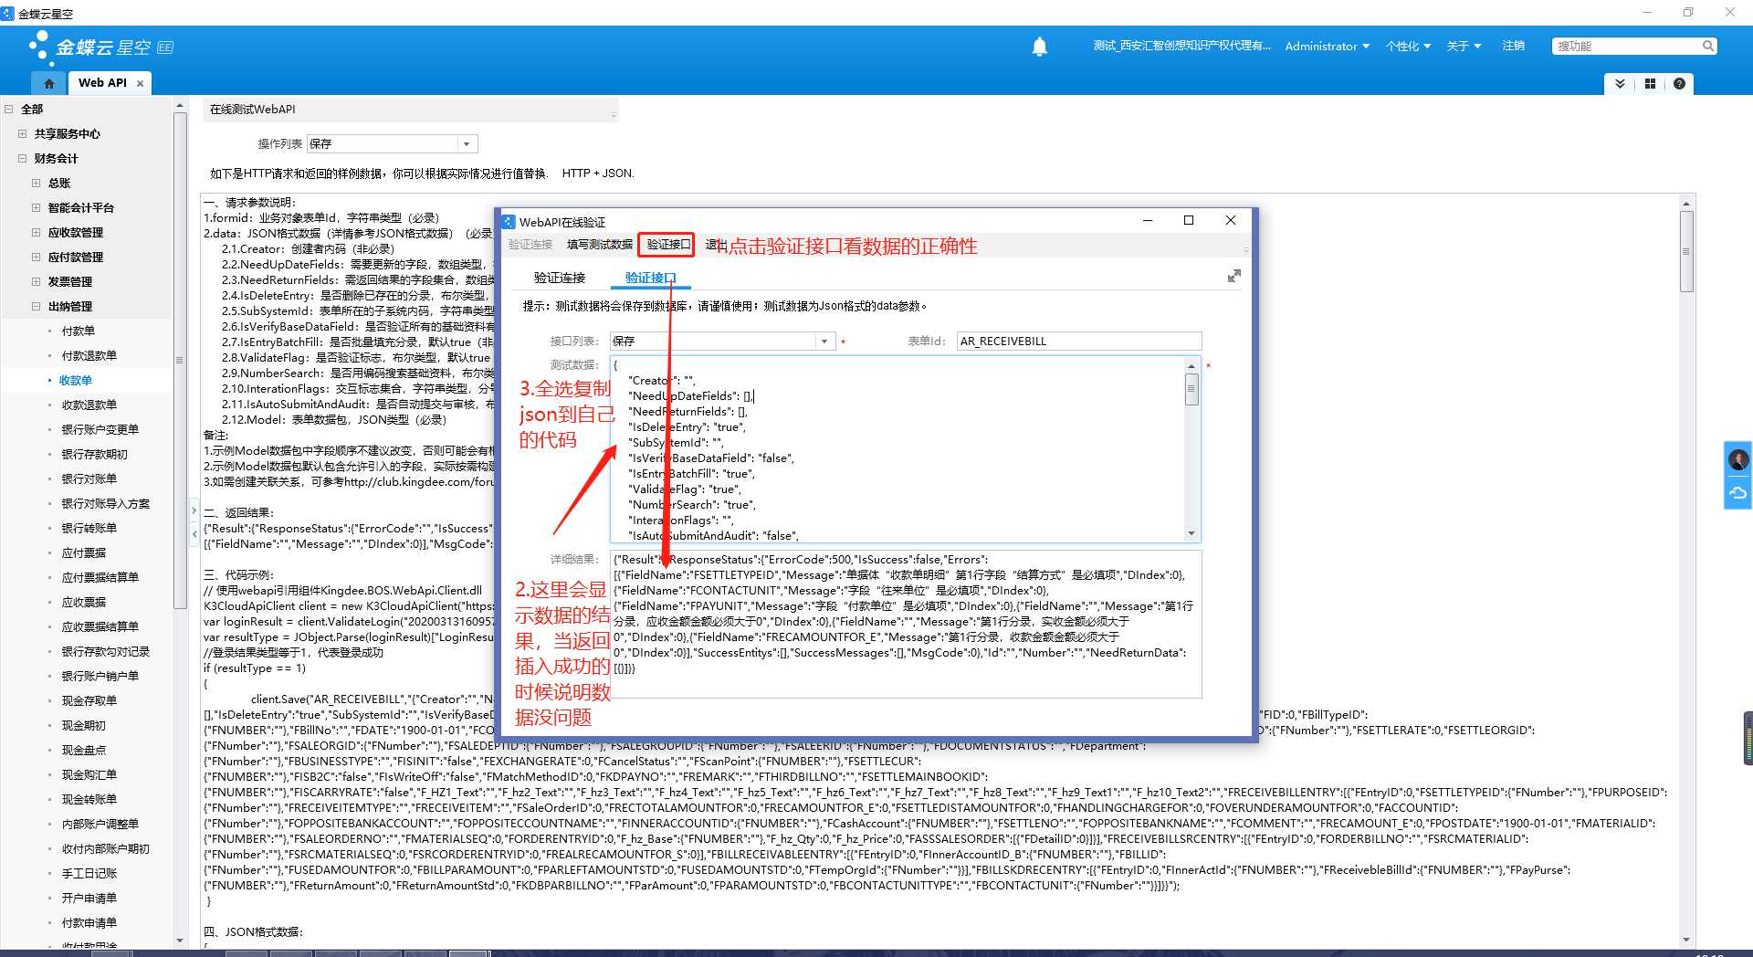
Task: Click the test data scrollbar up arrow
Action: pos(1191,365)
